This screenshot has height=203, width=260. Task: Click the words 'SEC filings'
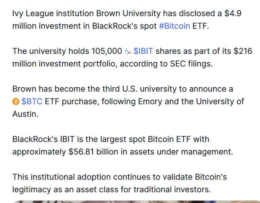pos(191,64)
